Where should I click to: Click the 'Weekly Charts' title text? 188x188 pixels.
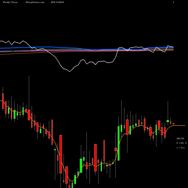coord(10,2)
